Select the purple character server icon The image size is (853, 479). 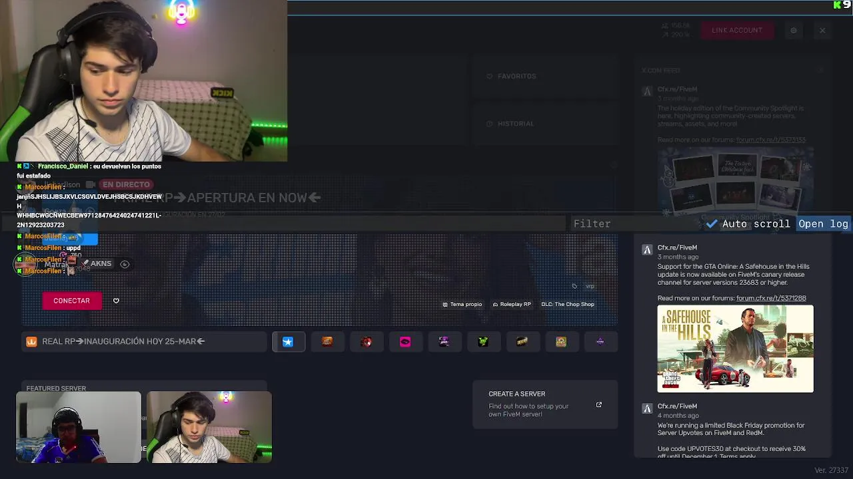[x=444, y=342]
